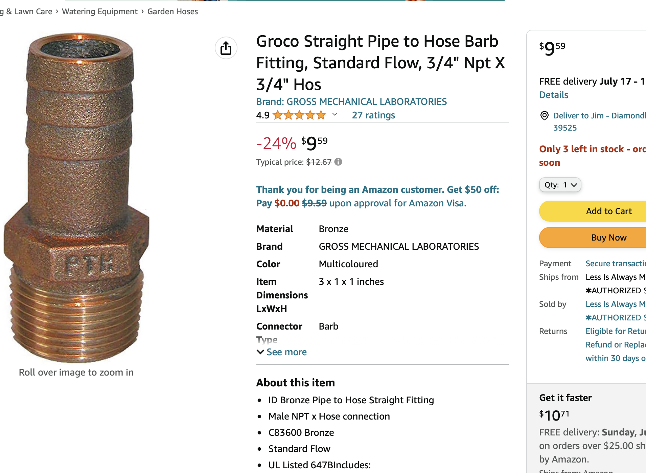
Task: Click the typical price info icon
Action: pyautogui.click(x=338, y=162)
